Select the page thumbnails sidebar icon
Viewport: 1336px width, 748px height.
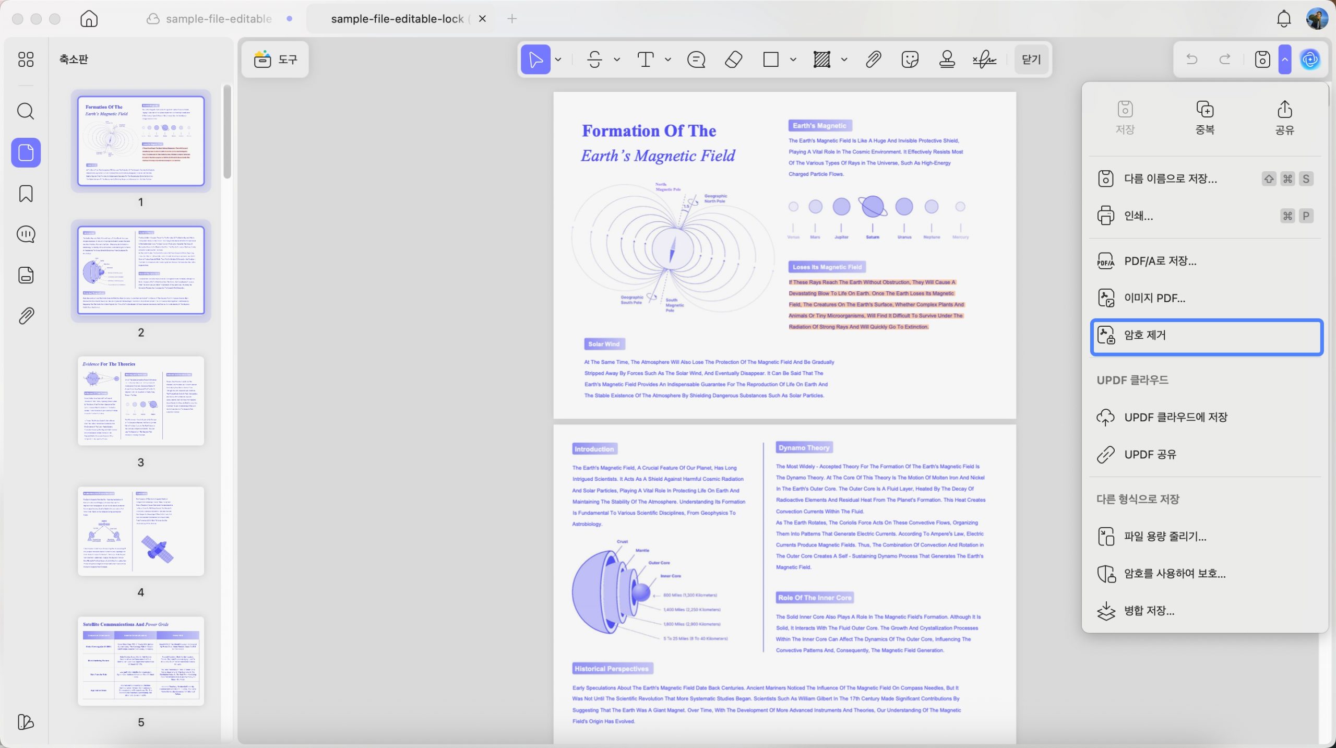click(x=26, y=152)
